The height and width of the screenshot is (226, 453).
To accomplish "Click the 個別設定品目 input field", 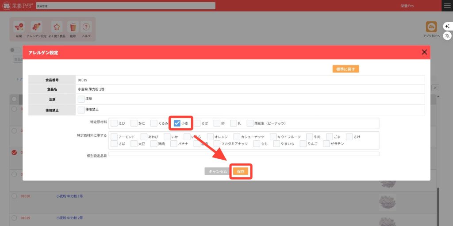I will (244, 154).
